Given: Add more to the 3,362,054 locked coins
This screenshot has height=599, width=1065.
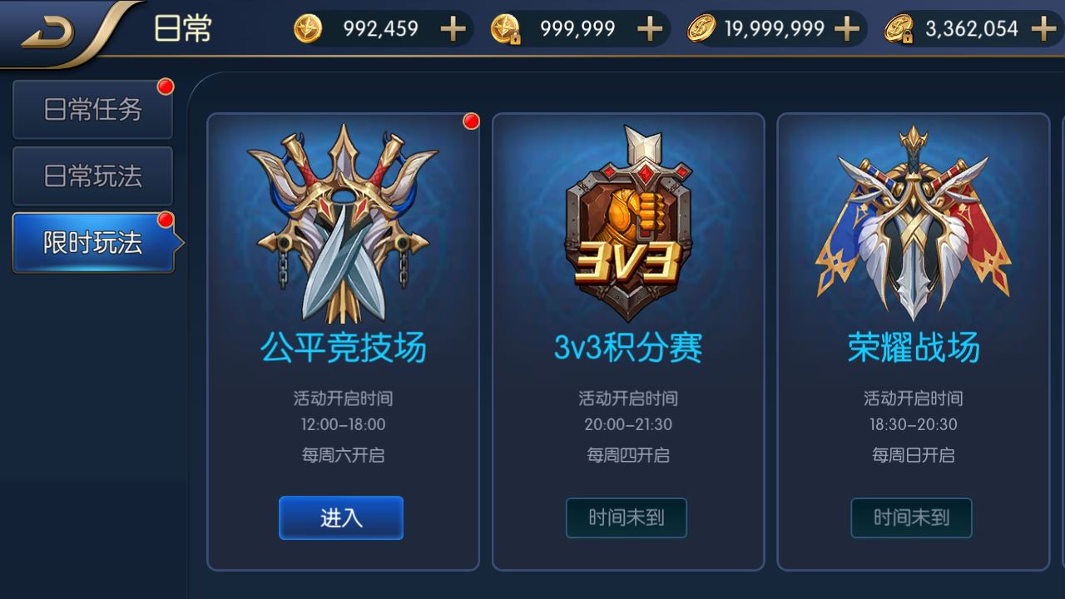Looking at the screenshot, I should (x=1043, y=29).
